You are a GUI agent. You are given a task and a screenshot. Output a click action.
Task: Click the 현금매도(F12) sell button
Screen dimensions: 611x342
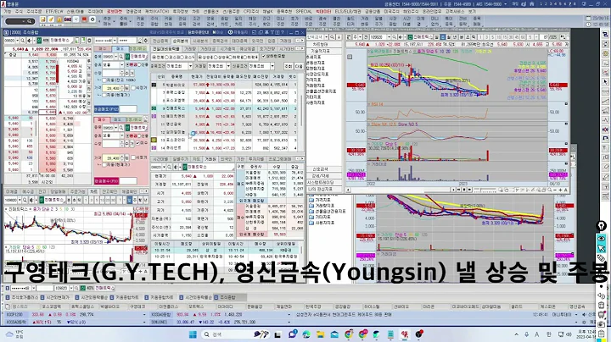106,109
